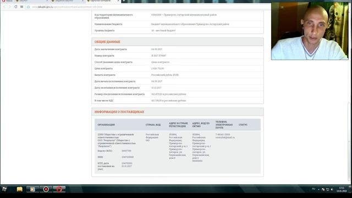Click the network tray icon

pos(328,189)
